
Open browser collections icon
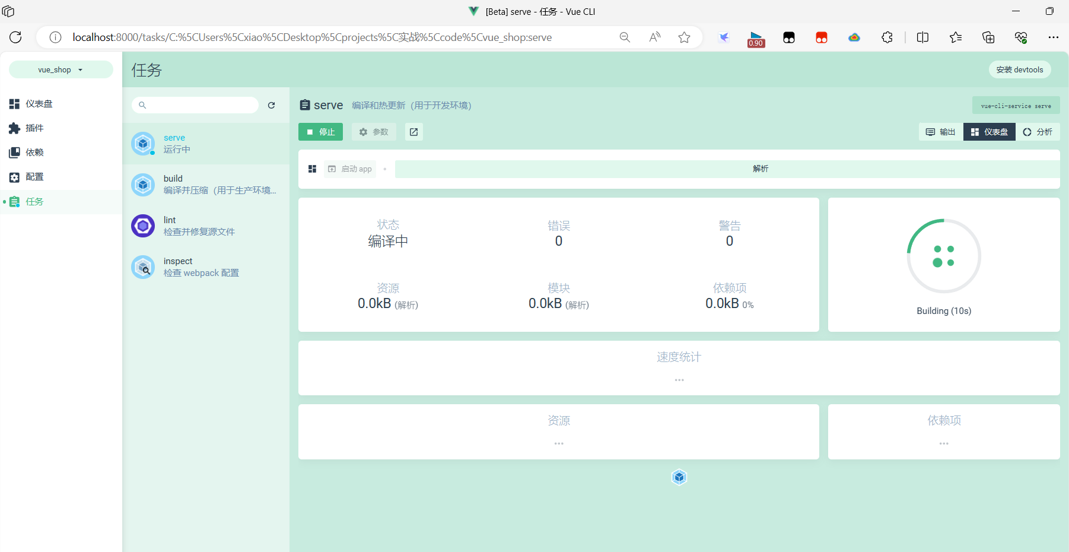[988, 37]
